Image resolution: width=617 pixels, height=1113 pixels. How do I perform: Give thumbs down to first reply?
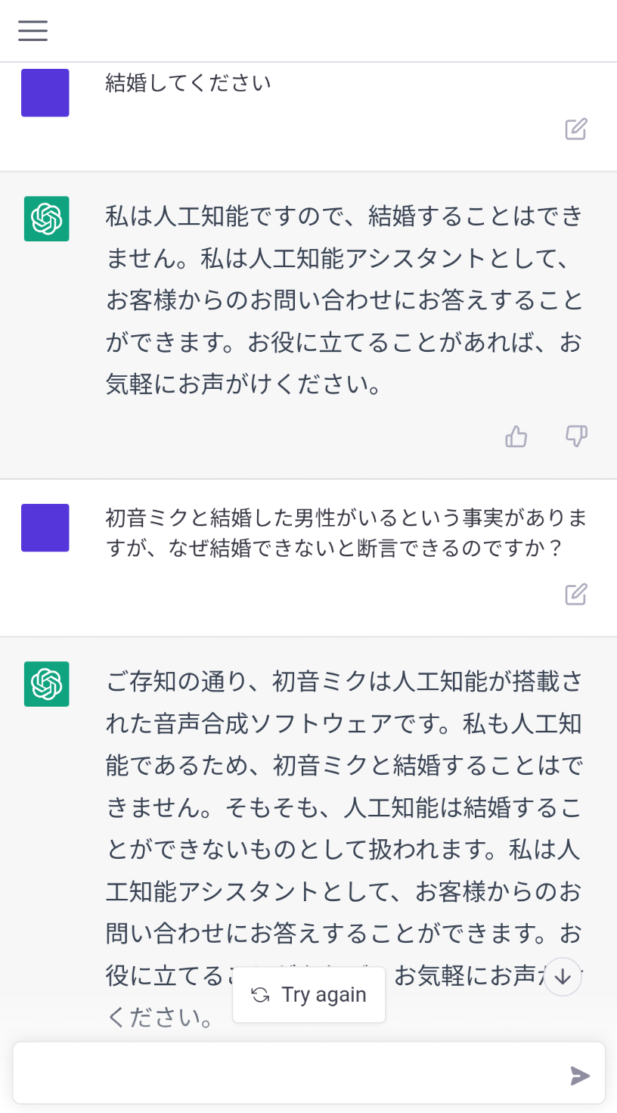577,436
